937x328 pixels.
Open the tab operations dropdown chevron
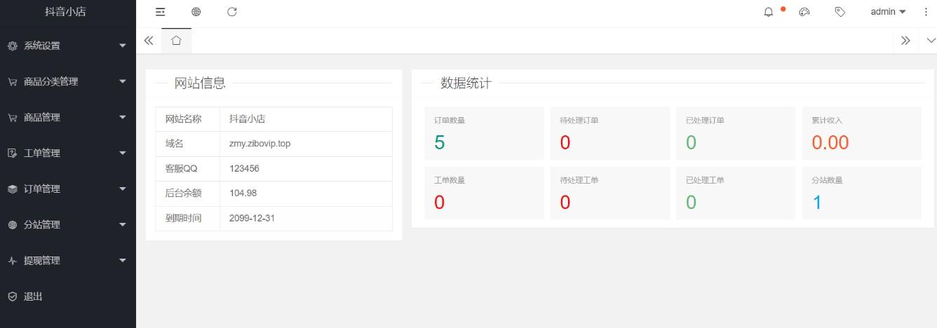point(931,41)
